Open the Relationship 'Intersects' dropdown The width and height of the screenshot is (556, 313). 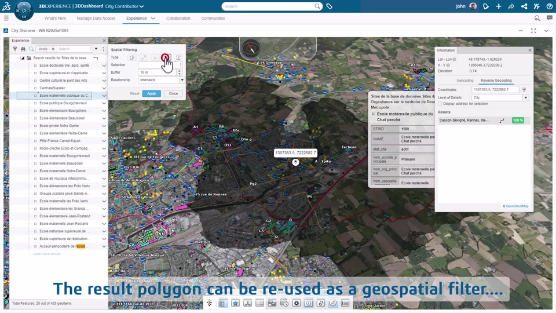(x=182, y=80)
